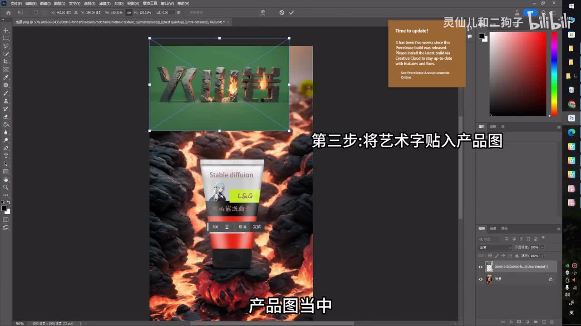Select the Eyedropper tool
Screen dimensions: 581x326
[6, 77]
